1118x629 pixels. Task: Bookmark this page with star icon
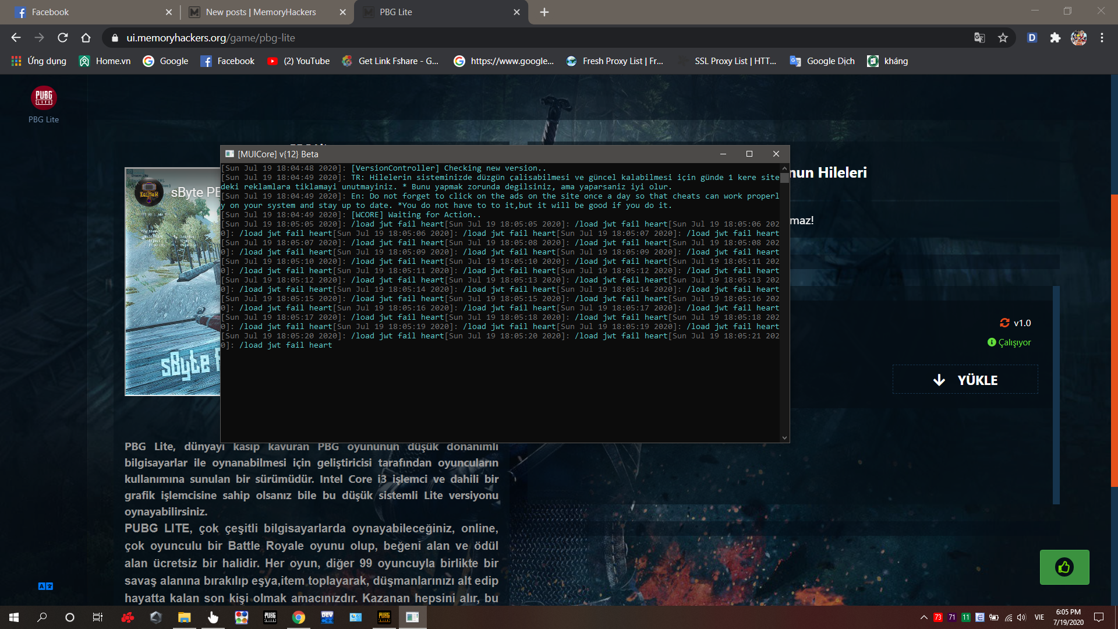click(1003, 38)
